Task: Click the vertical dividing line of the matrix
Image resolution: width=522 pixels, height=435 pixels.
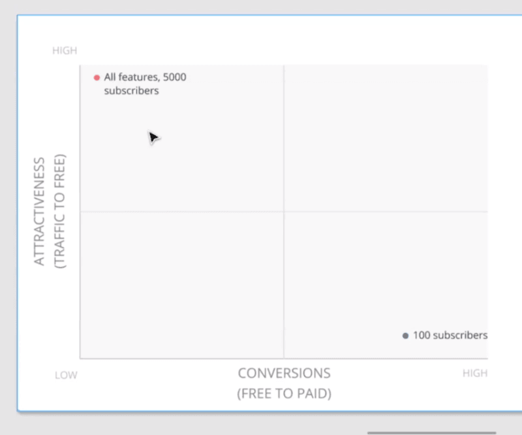Action: pos(283,131)
